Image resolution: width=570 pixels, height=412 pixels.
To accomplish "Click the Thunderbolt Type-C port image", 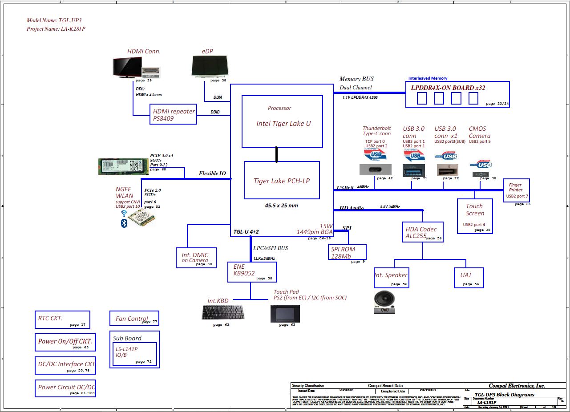I will pyautogui.click(x=376, y=170).
